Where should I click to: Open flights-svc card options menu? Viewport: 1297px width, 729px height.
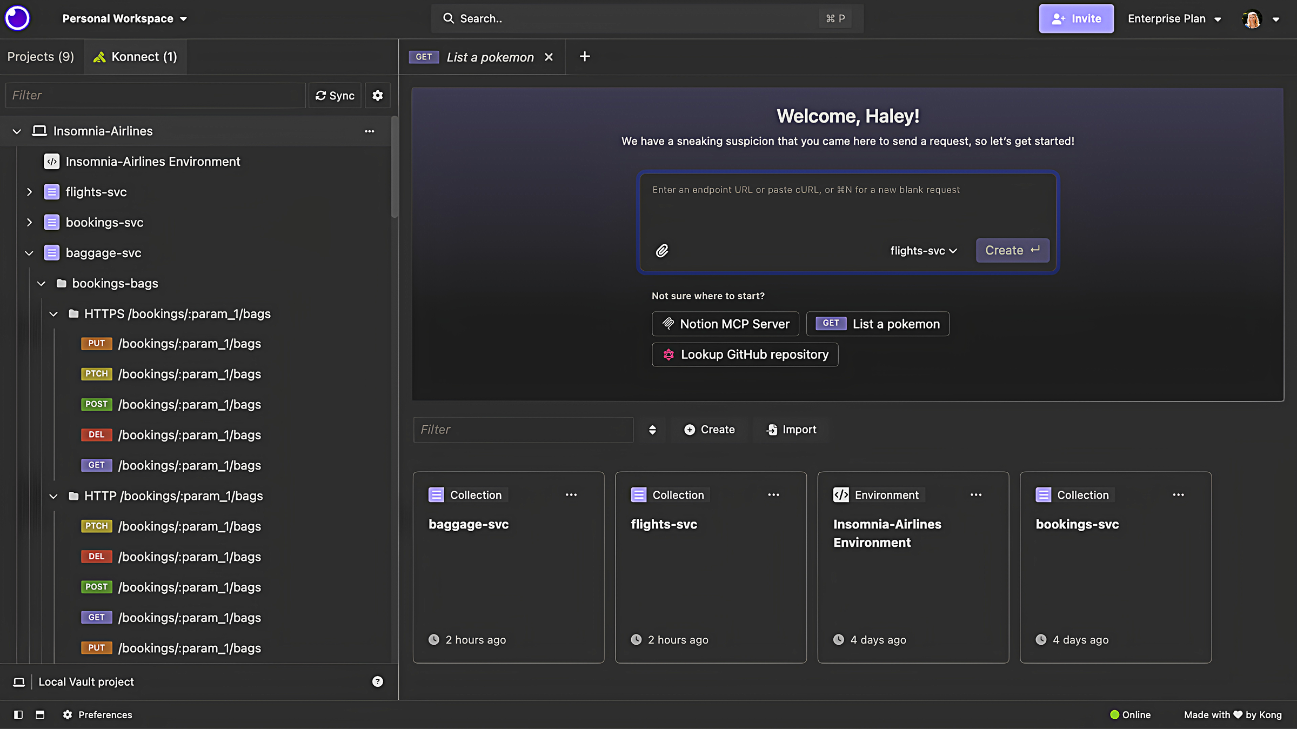click(774, 495)
